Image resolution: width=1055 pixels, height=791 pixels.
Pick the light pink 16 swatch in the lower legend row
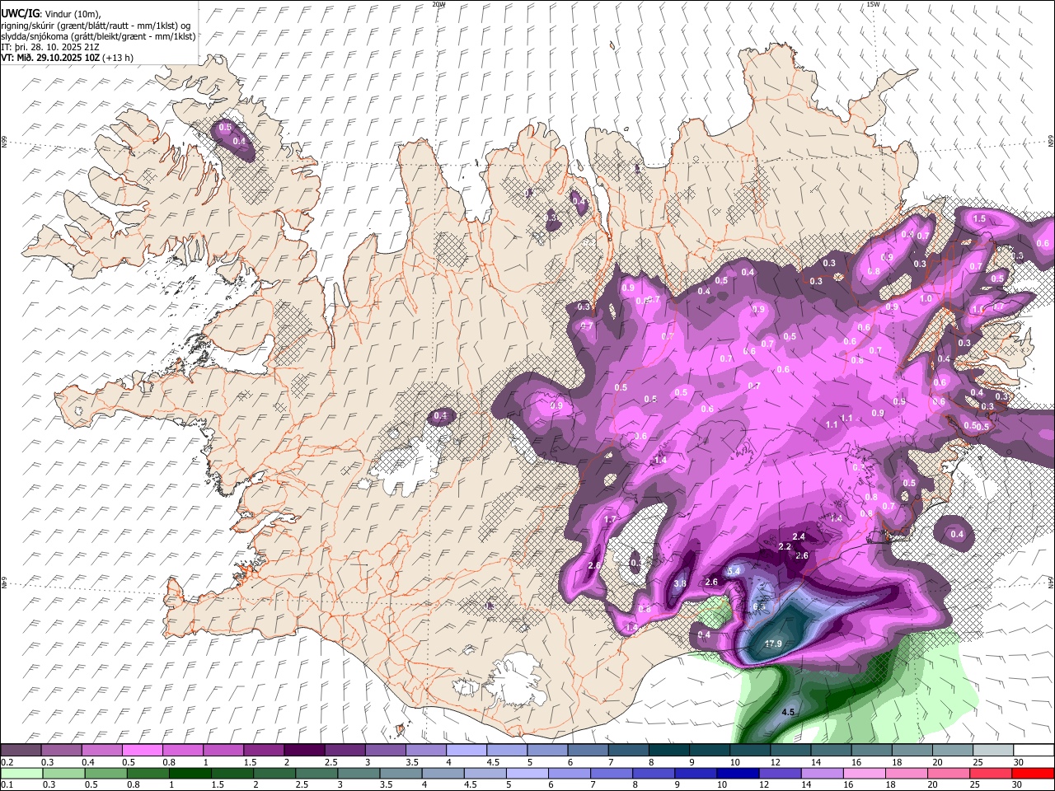click(x=863, y=773)
